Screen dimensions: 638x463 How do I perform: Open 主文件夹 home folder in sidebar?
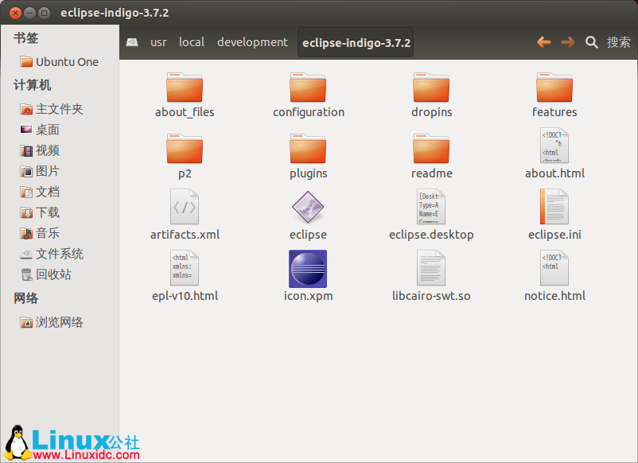click(x=52, y=109)
